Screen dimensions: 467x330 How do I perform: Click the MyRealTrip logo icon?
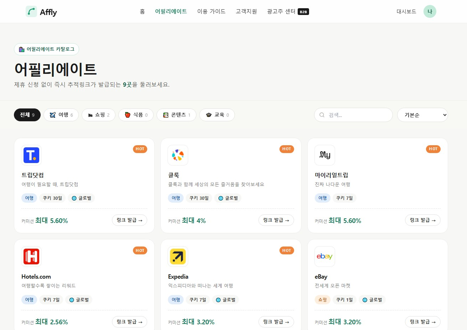pyautogui.click(x=325, y=155)
